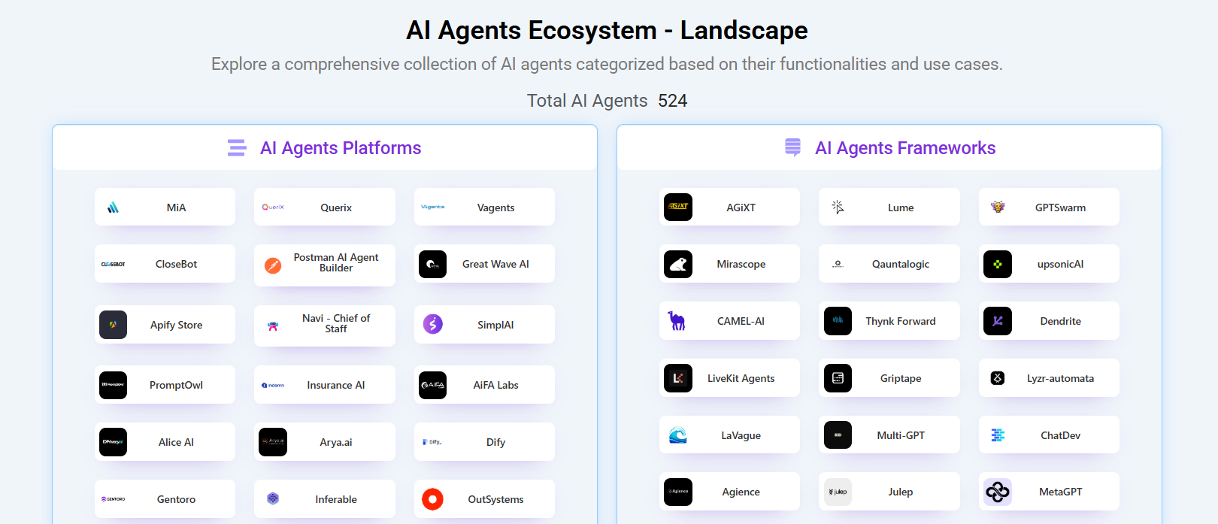Open the AI Agents Platforms heading

tap(341, 148)
